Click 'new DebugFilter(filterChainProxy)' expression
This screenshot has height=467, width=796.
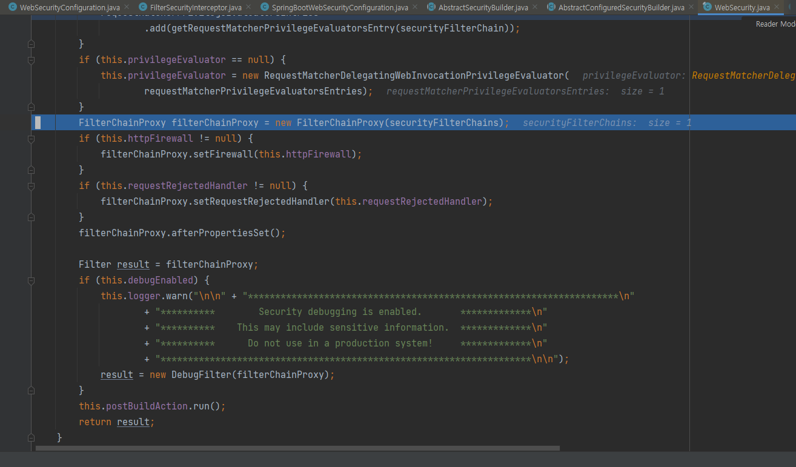(x=239, y=375)
